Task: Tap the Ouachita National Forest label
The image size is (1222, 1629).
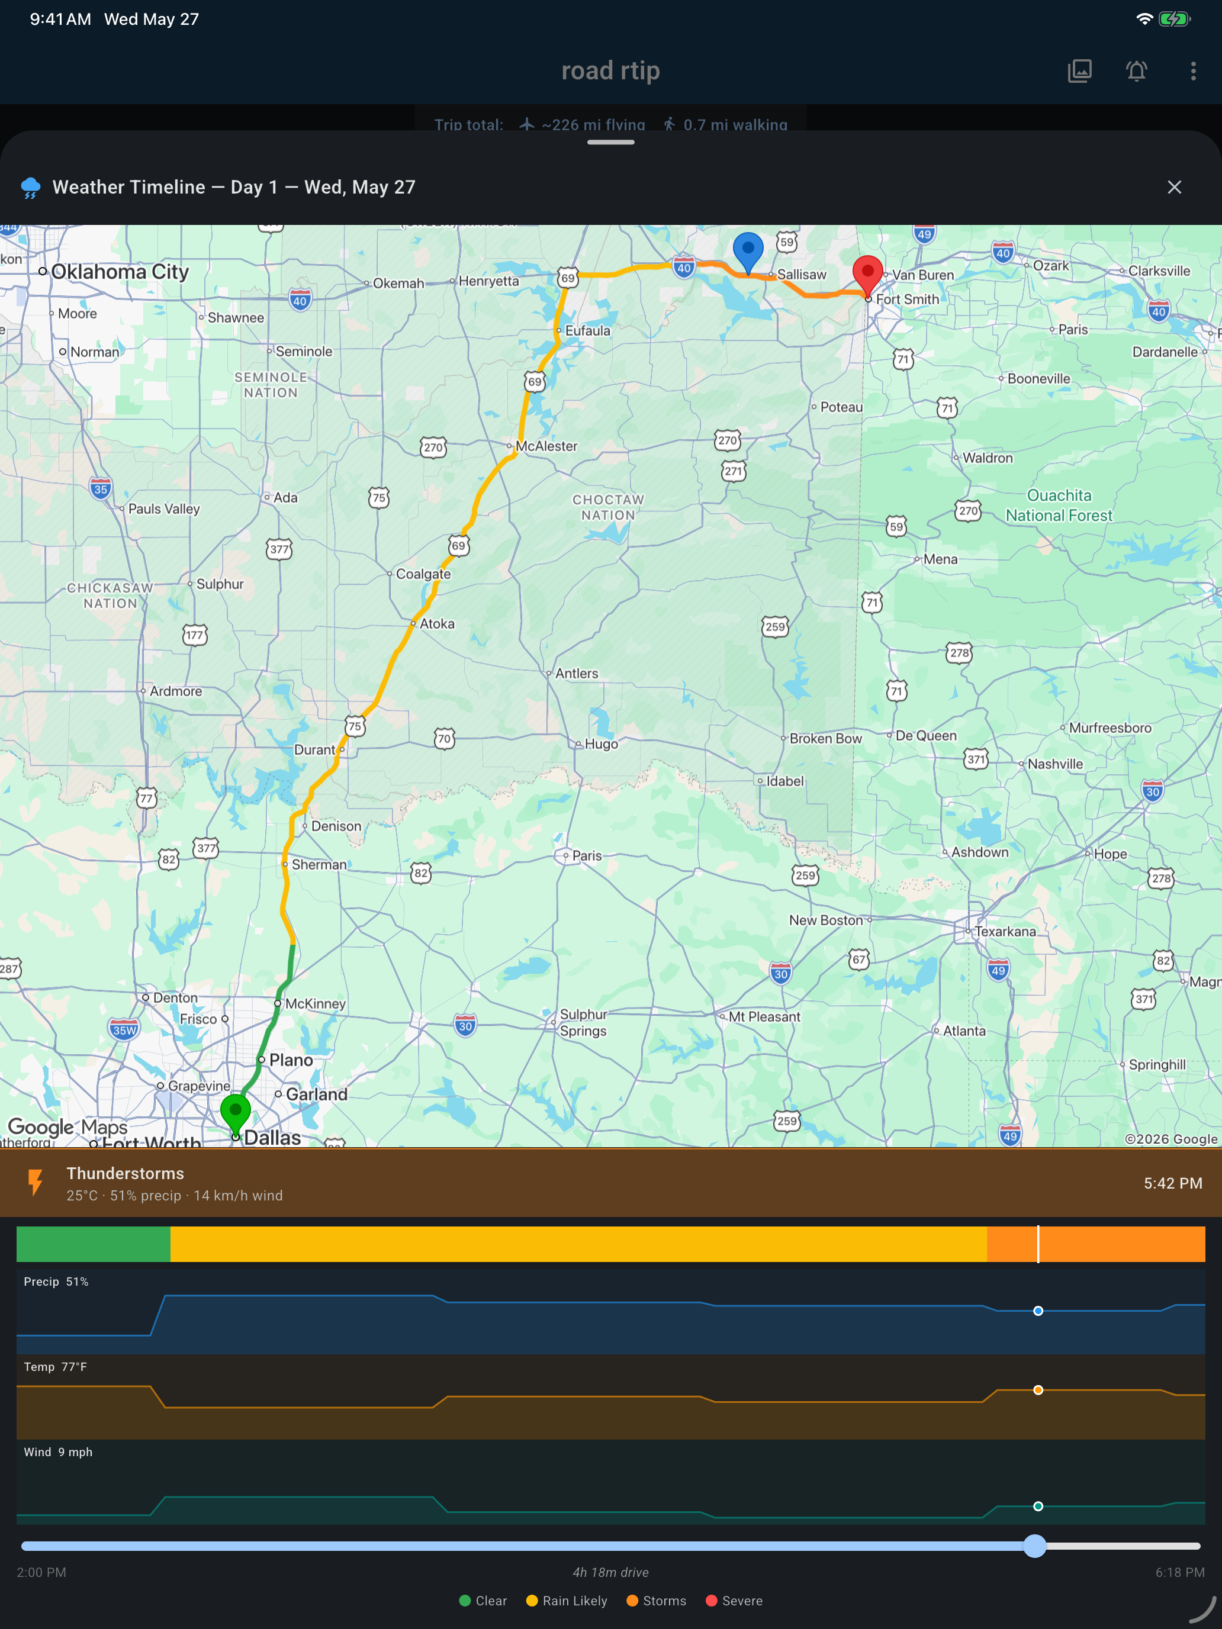Action: (x=1059, y=505)
